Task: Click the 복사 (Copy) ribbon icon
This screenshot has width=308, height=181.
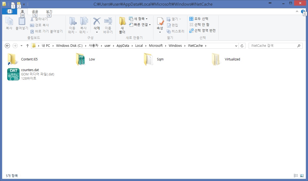Action: (9, 21)
